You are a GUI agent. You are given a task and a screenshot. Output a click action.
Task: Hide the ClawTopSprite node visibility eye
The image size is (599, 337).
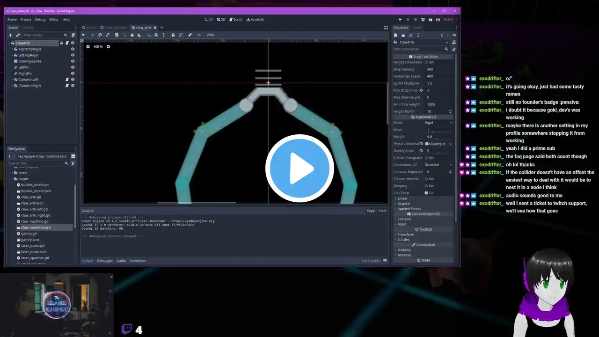[x=73, y=61]
